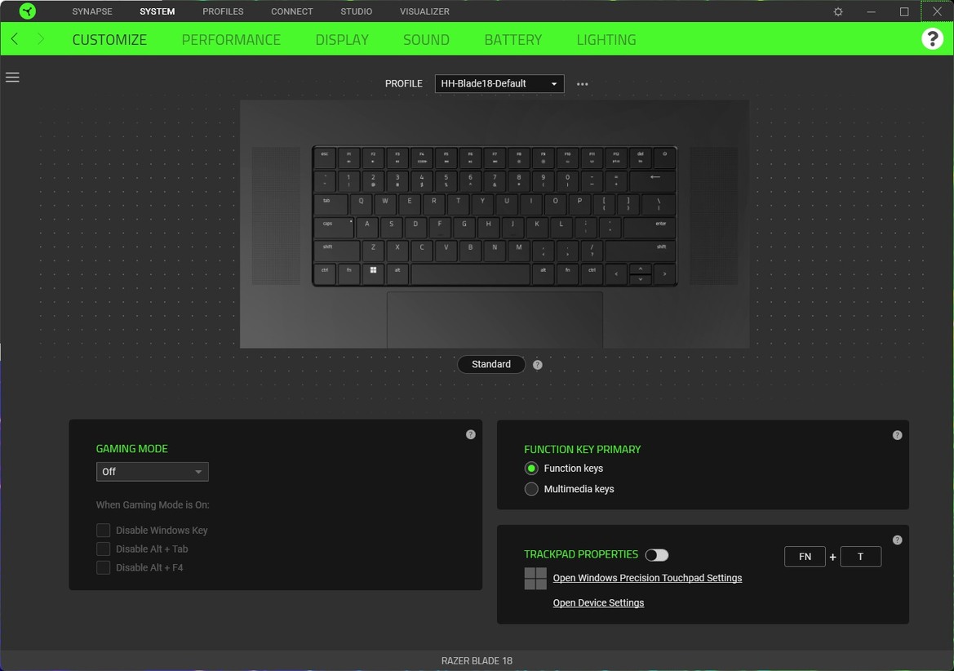Click the trackpad on laptop image

[495, 320]
